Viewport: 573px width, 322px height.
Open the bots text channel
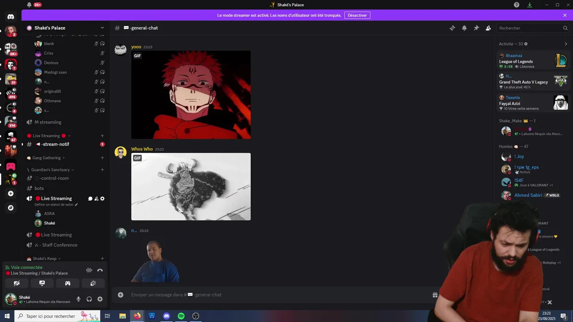point(65,188)
